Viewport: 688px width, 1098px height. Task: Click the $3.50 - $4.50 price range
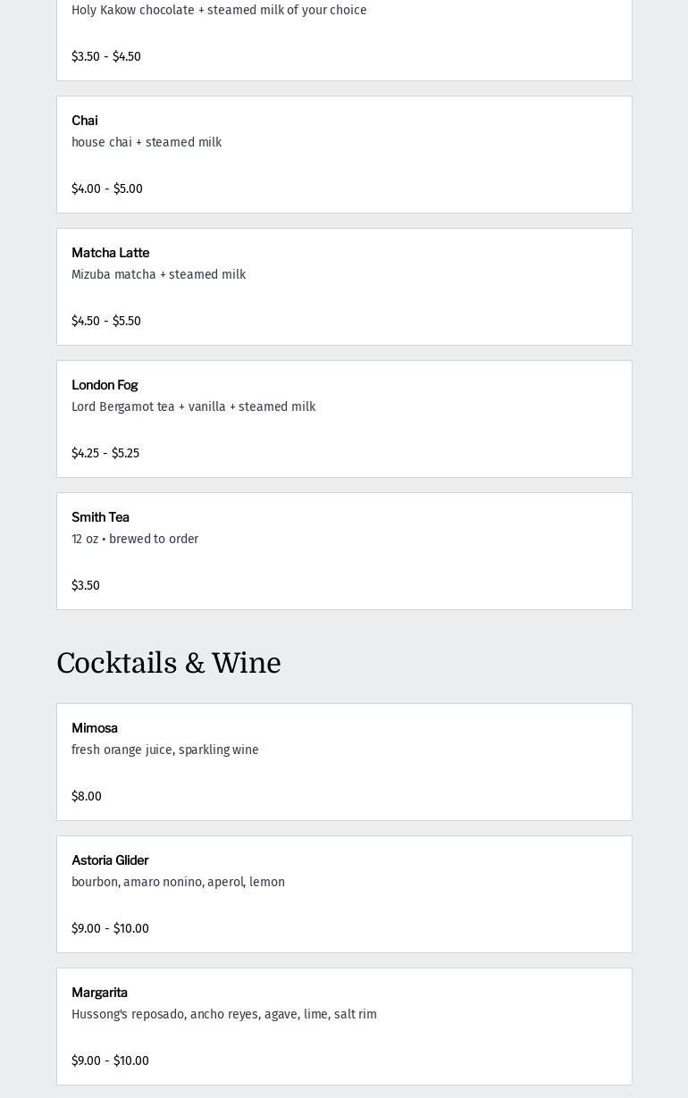[x=106, y=57]
